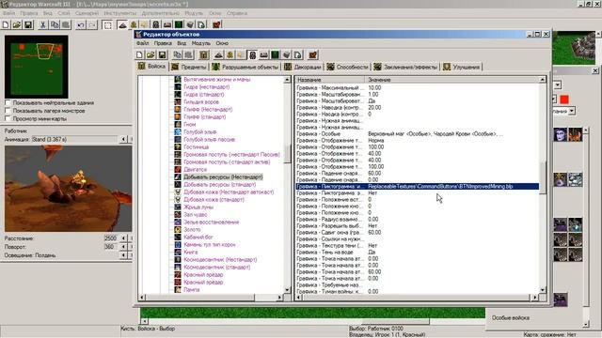This screenshot has height=338, width=602.
Task: Select 'Голубой эльф' in the unit list
Action: pyautogui.click(x=200, y=131)
